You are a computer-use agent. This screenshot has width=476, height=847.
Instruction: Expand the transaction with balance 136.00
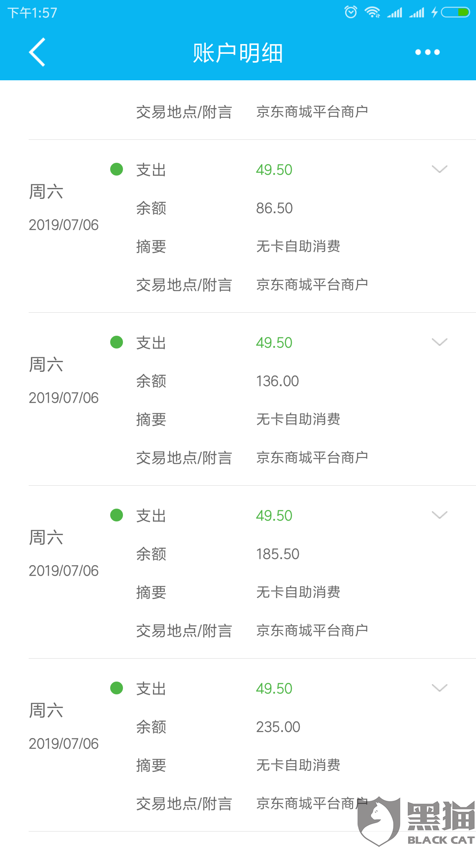pos(439,342)
